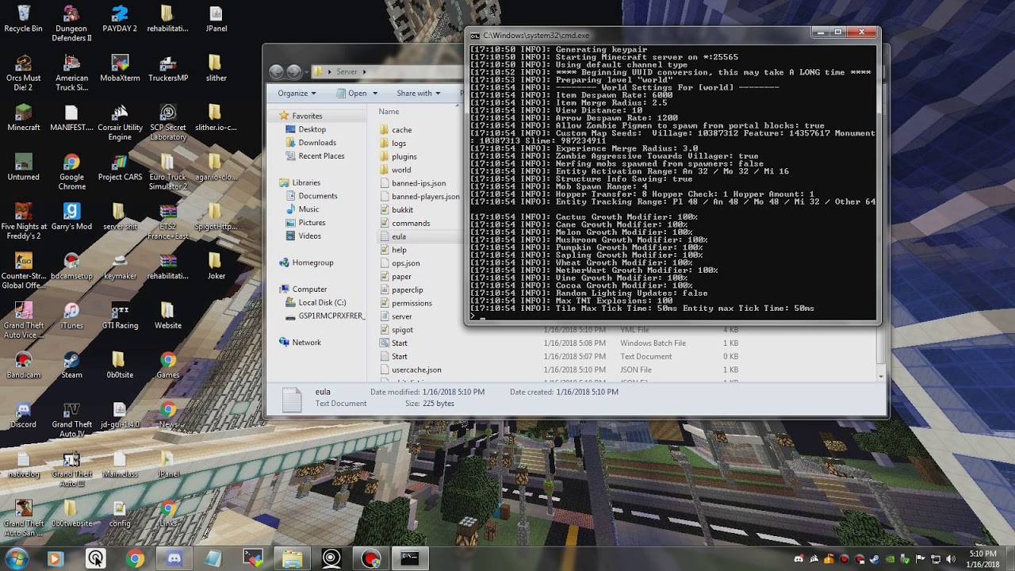Open the Documents library
The width and height of the screenshot is (1015, 571).
tap(318, 196)
